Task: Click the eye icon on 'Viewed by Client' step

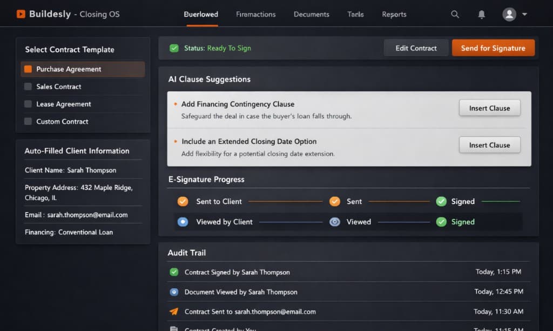Action: (x=184, y=222)
